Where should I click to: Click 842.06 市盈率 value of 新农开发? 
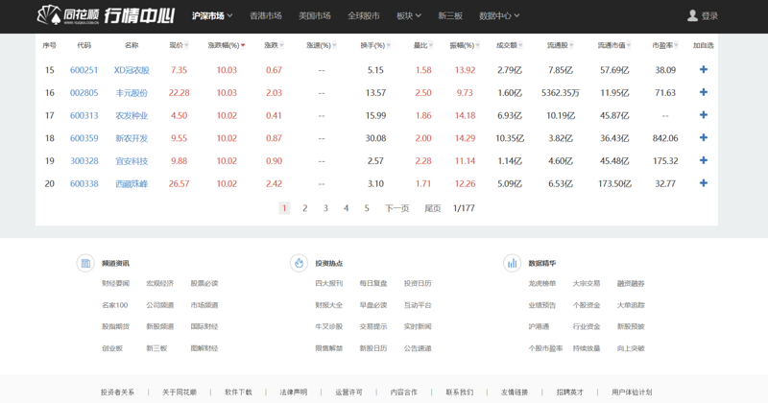click(665, 138)
